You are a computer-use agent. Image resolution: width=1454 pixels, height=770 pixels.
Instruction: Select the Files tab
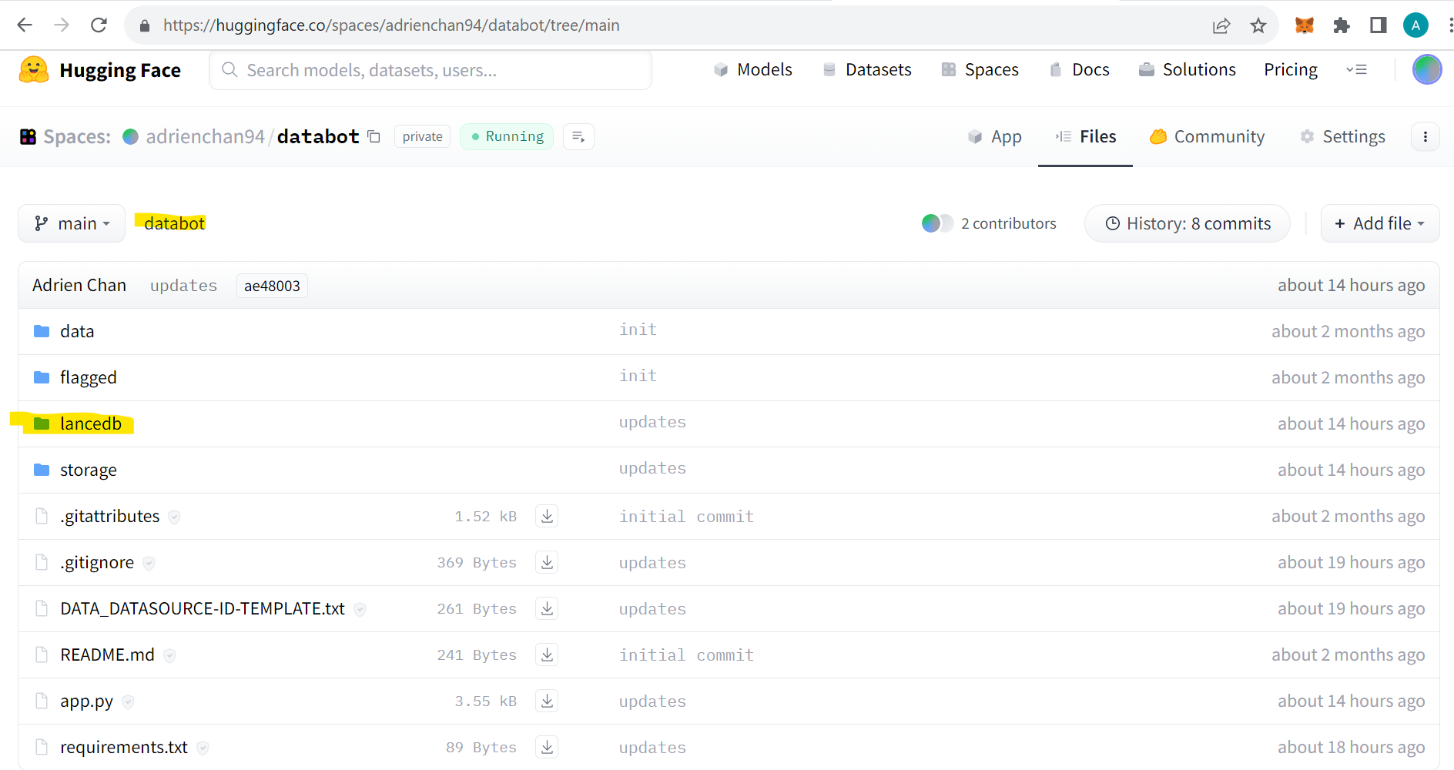1085,137
